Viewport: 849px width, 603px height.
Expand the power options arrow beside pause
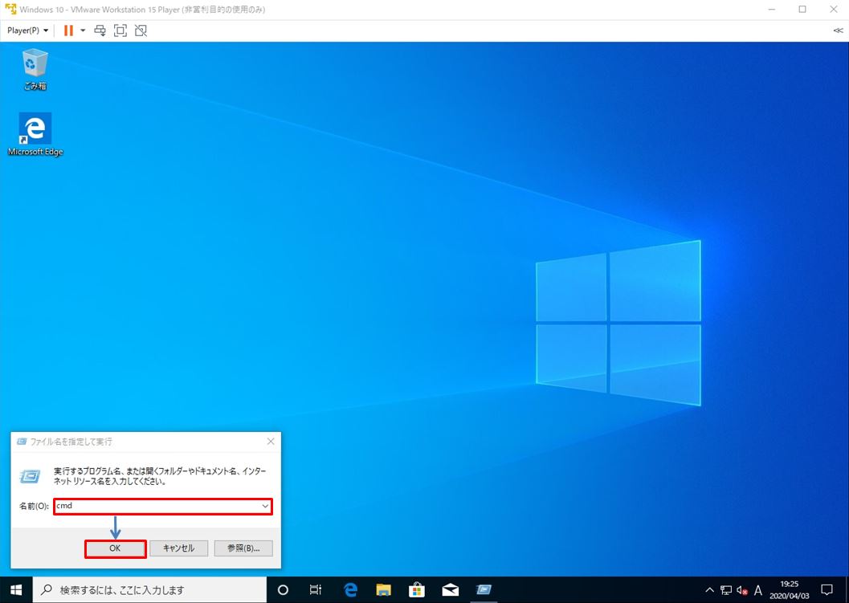(x=83, y=31)
